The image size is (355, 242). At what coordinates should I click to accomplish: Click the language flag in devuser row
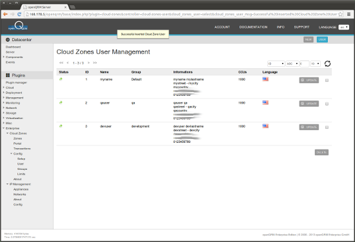pos(265,126)
